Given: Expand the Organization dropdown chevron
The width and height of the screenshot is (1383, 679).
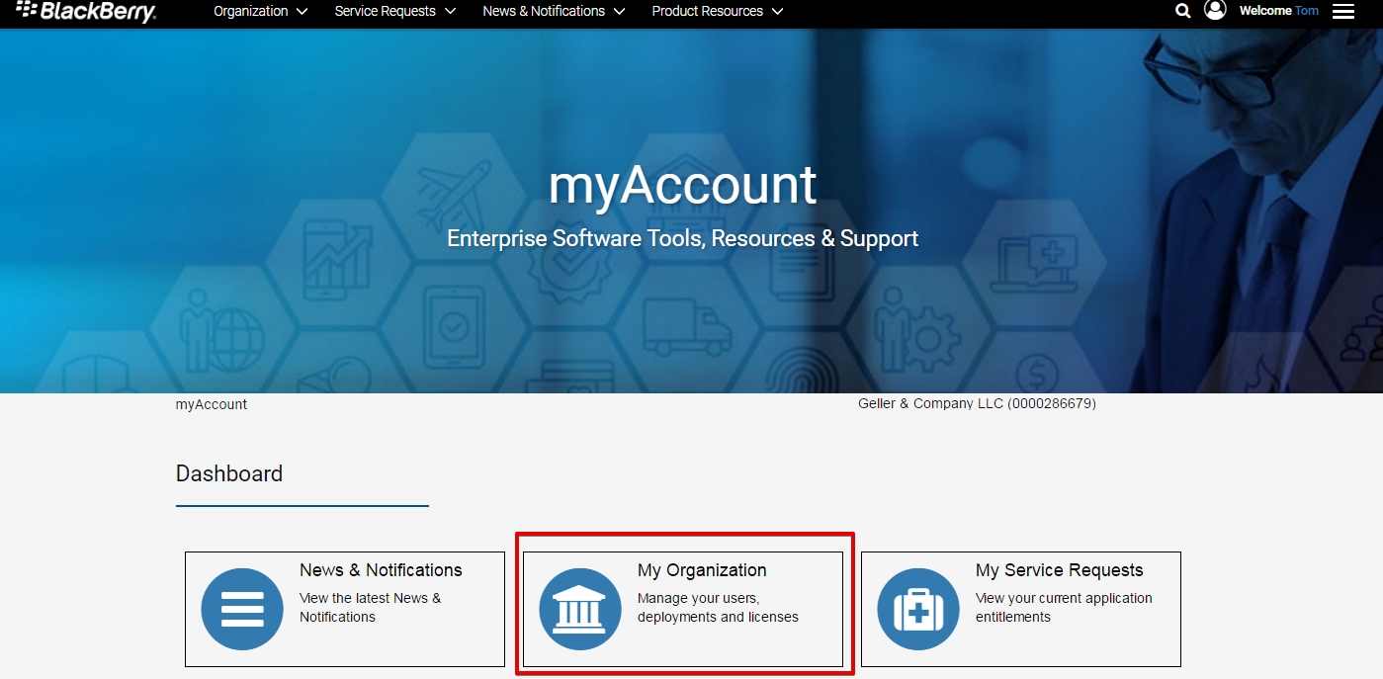Looking at the screenshot, I should [303, 12].
